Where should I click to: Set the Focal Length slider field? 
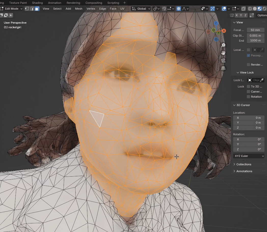click(255, 30)
